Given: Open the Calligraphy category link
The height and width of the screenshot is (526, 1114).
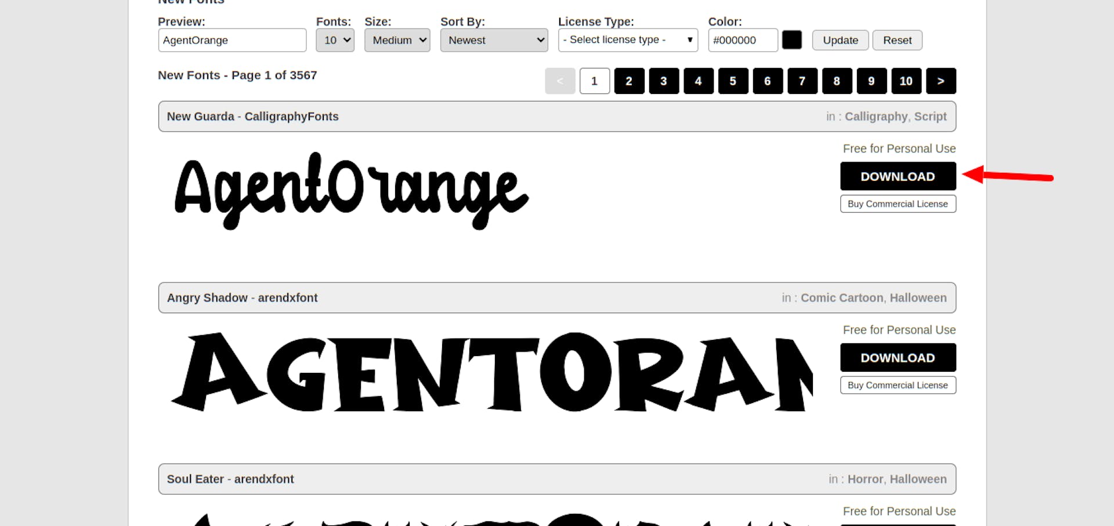Looking at the screenshot, I should [x=876, y=116].
